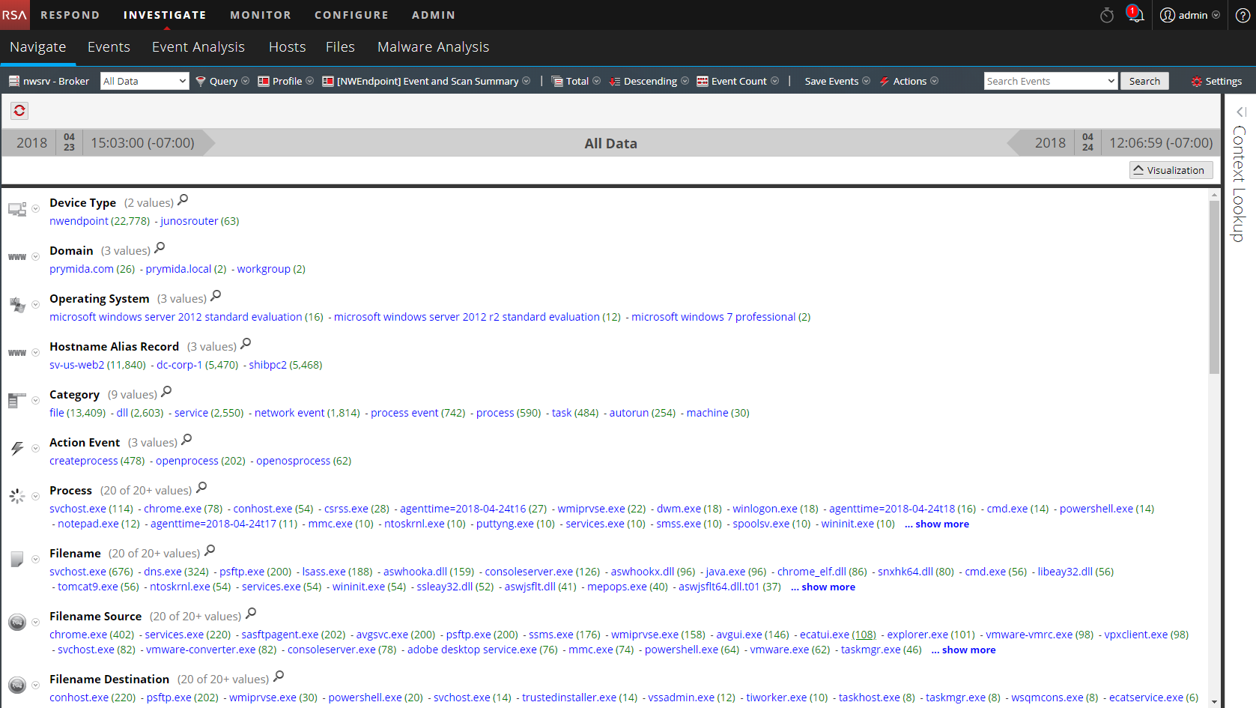Viewport: 1256px width, 708px height.
Task: Open the Search Events combo box dropdown
Action: 1111,81
